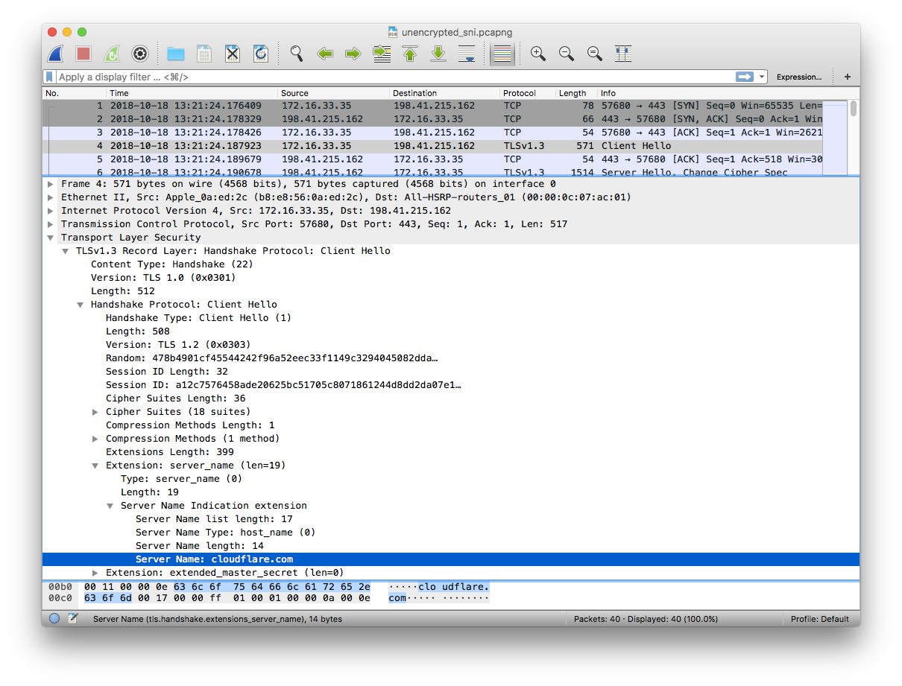Open the Expression… dialog

point(798,77)
